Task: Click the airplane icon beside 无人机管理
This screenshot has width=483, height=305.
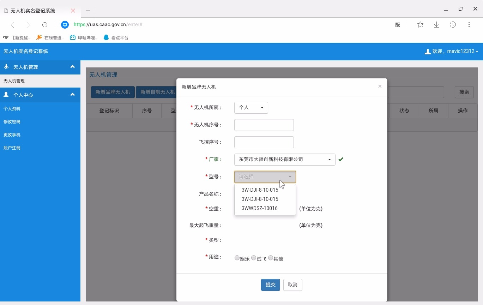Action: [x=6, y=66]
